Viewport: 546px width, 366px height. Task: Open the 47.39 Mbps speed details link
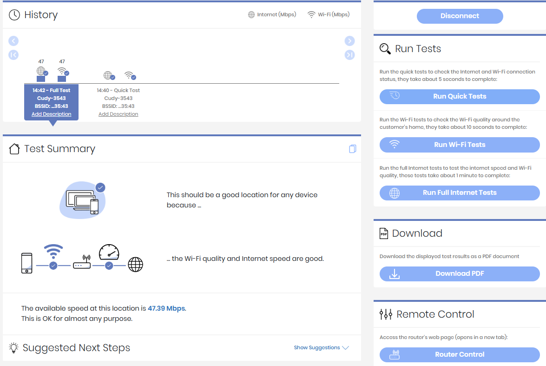[x=166, y=308]
